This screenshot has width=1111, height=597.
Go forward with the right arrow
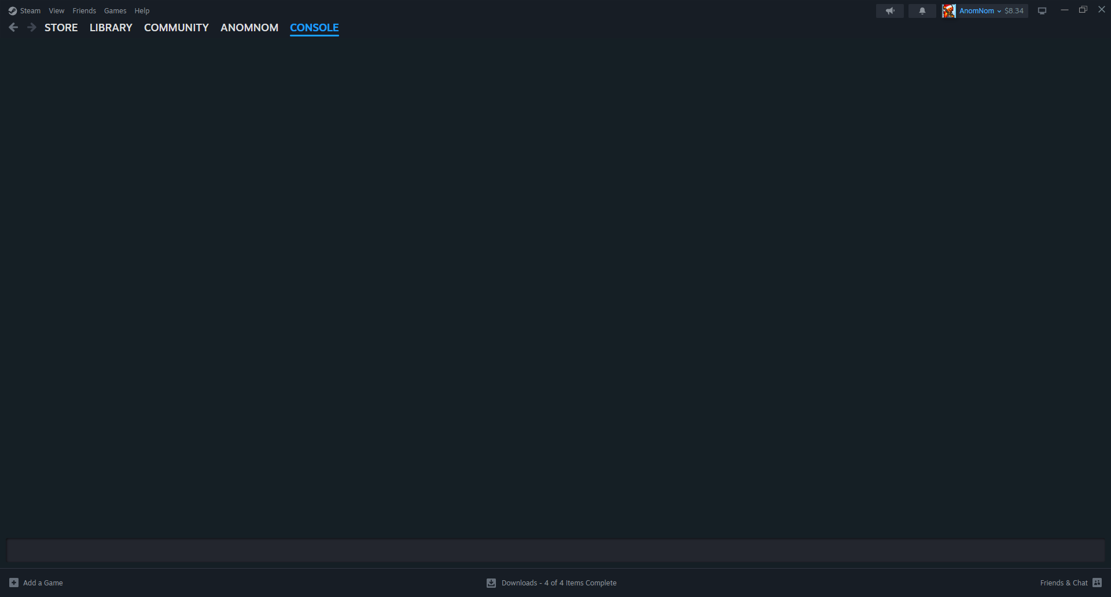pos(32,27)
